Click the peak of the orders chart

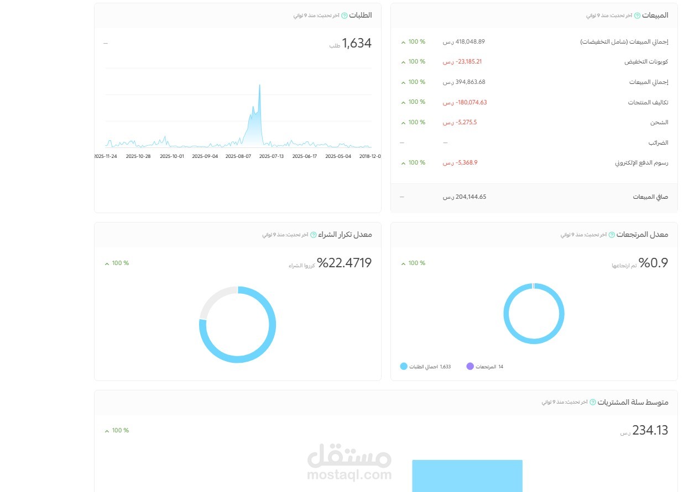point(259,86)
